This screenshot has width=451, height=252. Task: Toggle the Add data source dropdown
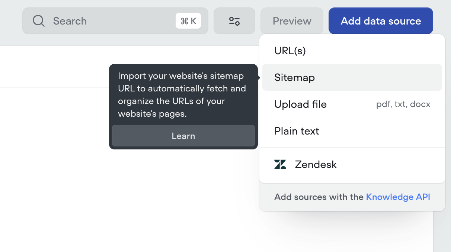click(381, 21)
